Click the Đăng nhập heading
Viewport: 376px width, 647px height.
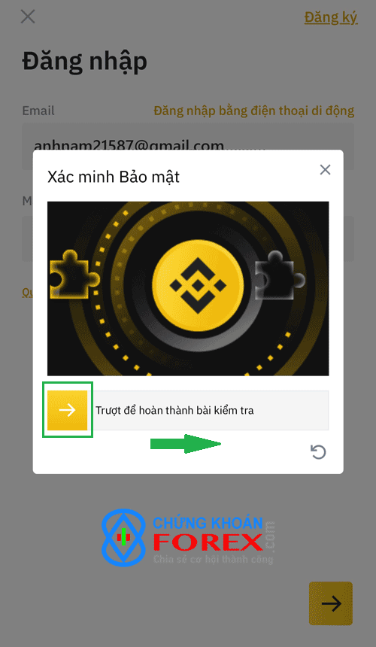tap(84, 62)
